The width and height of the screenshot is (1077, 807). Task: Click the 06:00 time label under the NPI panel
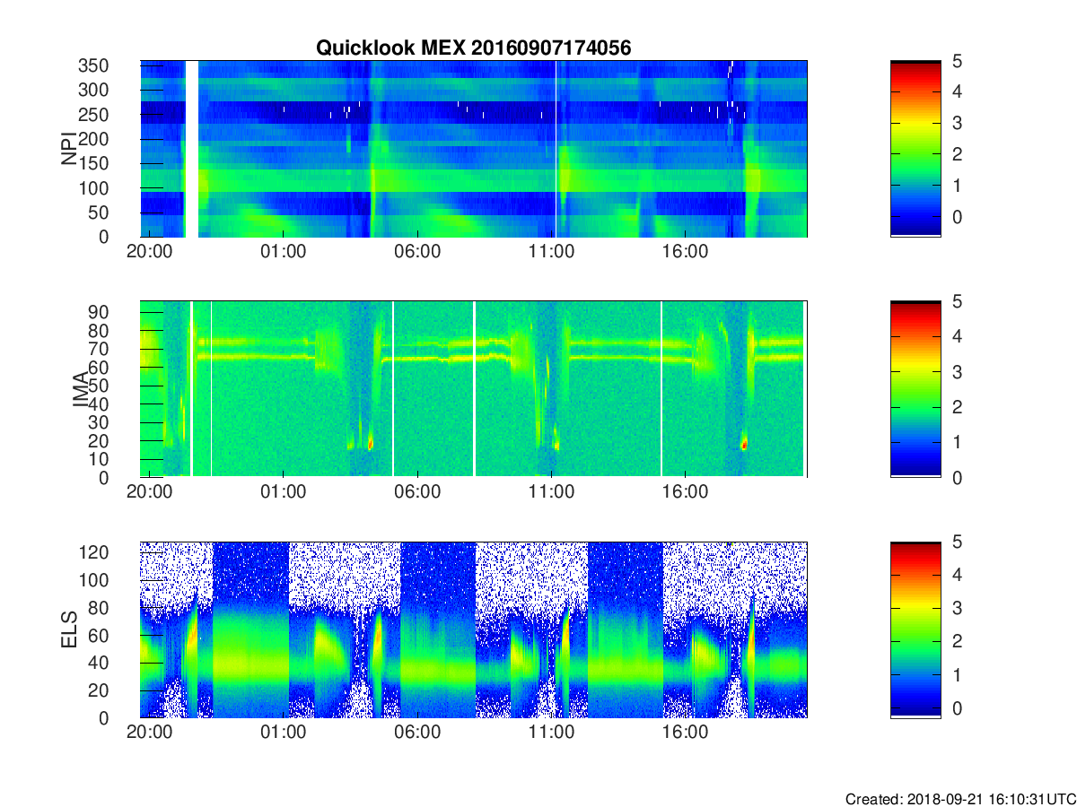pyautogui.click(x=418, y=252)
